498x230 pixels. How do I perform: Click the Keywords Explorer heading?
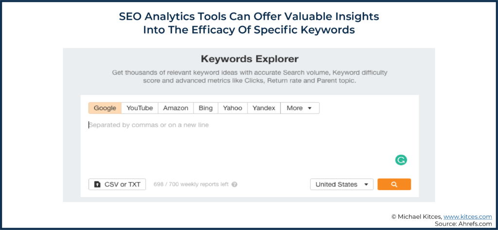click(249, 60)
